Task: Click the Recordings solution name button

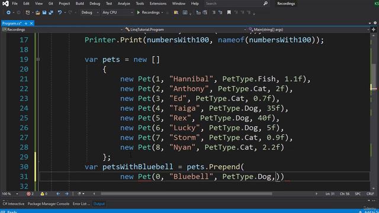Action: pyautogui.click(x=286, y=4)
